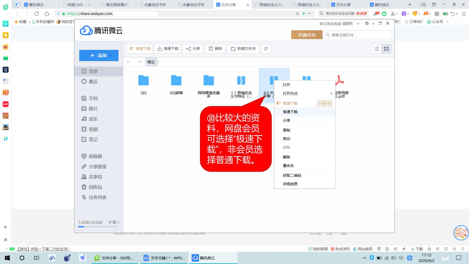Go to browser home page
The height and width of the screenshot is (264, 469).
[47, 14]
